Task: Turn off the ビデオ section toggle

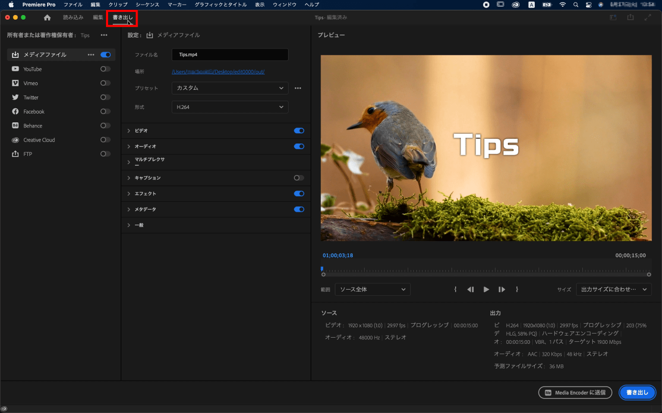Action: pos(299,131)
